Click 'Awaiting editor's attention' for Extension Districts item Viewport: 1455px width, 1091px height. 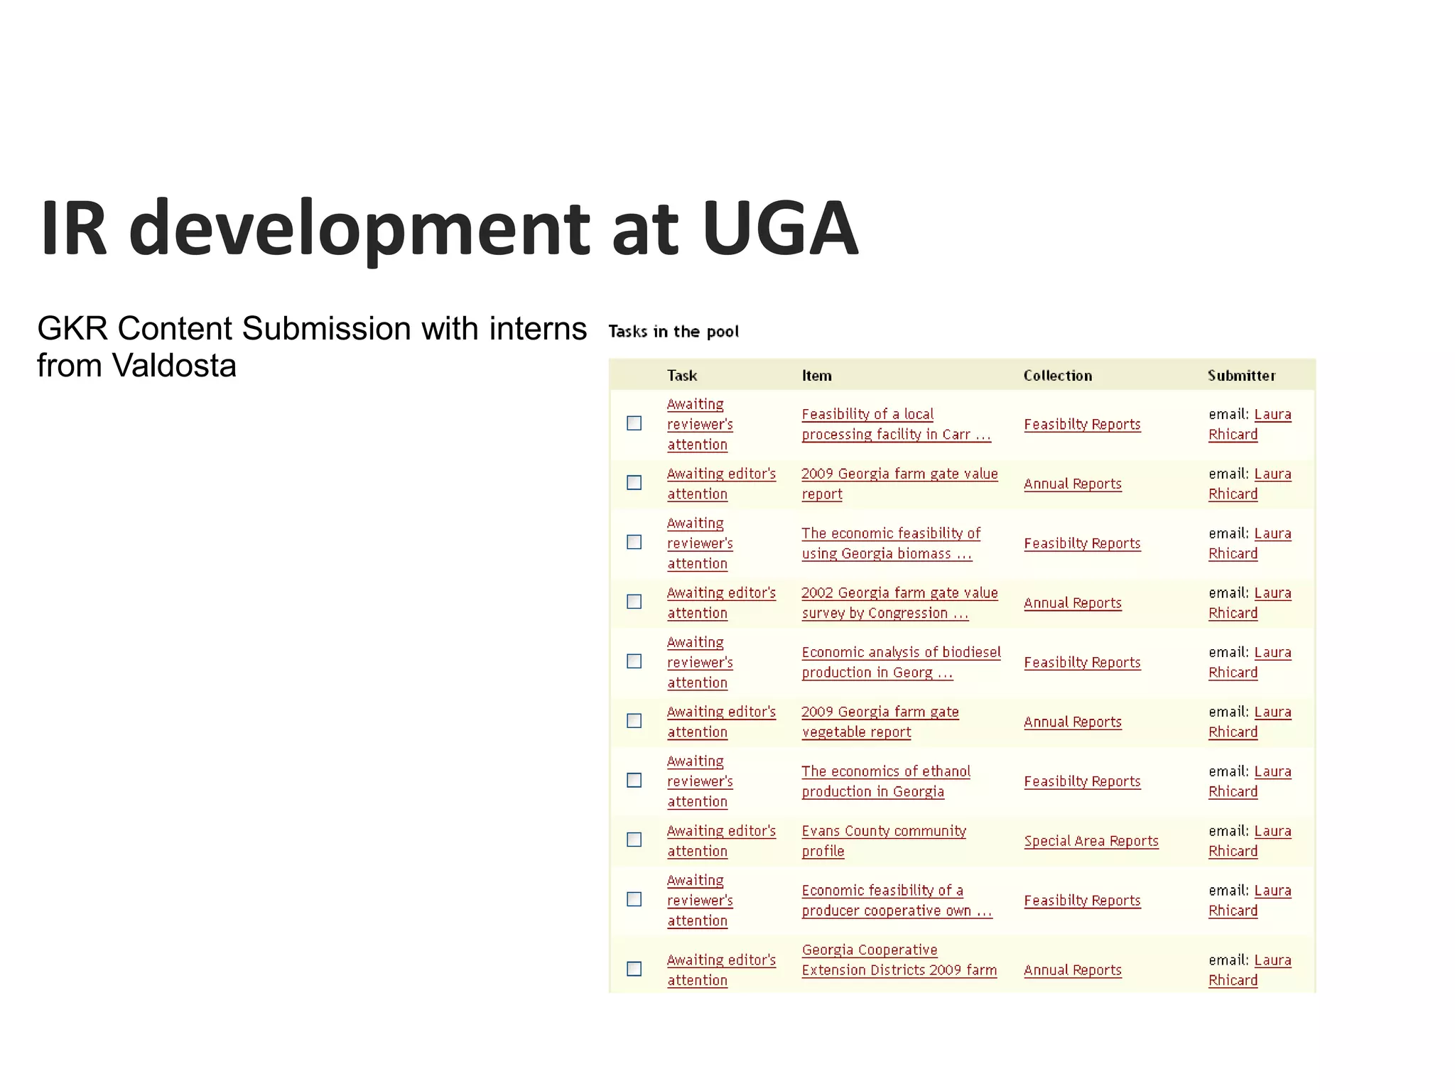[721, 970]
